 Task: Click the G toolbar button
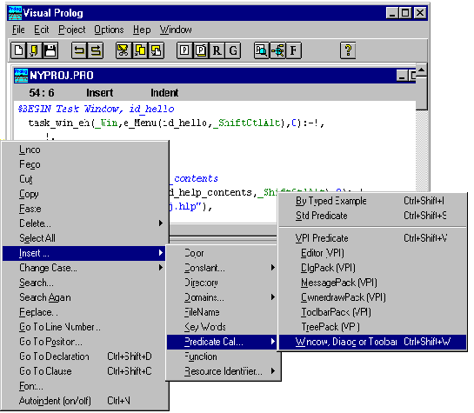(x=233, y=50)
